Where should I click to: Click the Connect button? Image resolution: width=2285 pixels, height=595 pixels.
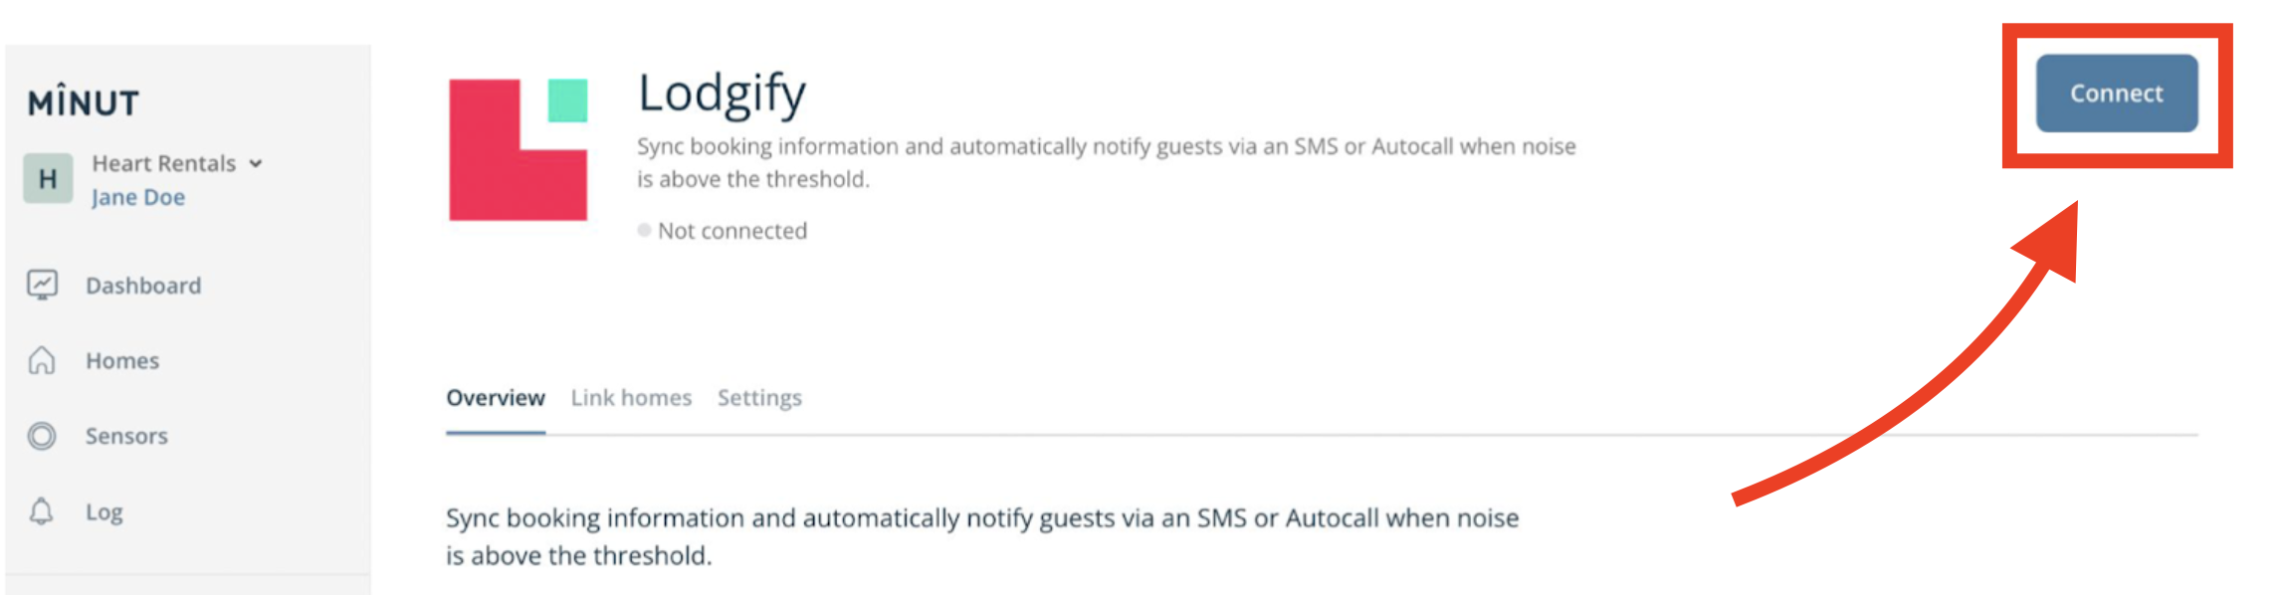[x=2116, y=94]
